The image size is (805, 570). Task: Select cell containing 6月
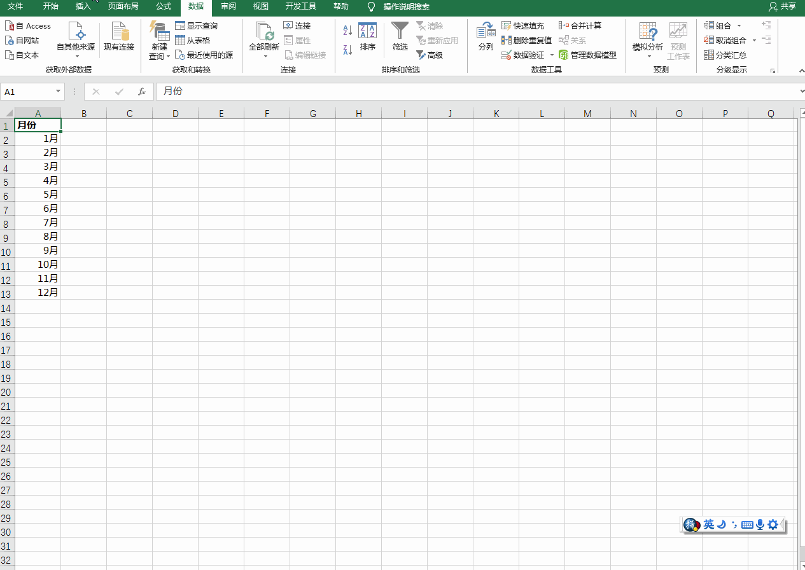[x=38, y=209]
